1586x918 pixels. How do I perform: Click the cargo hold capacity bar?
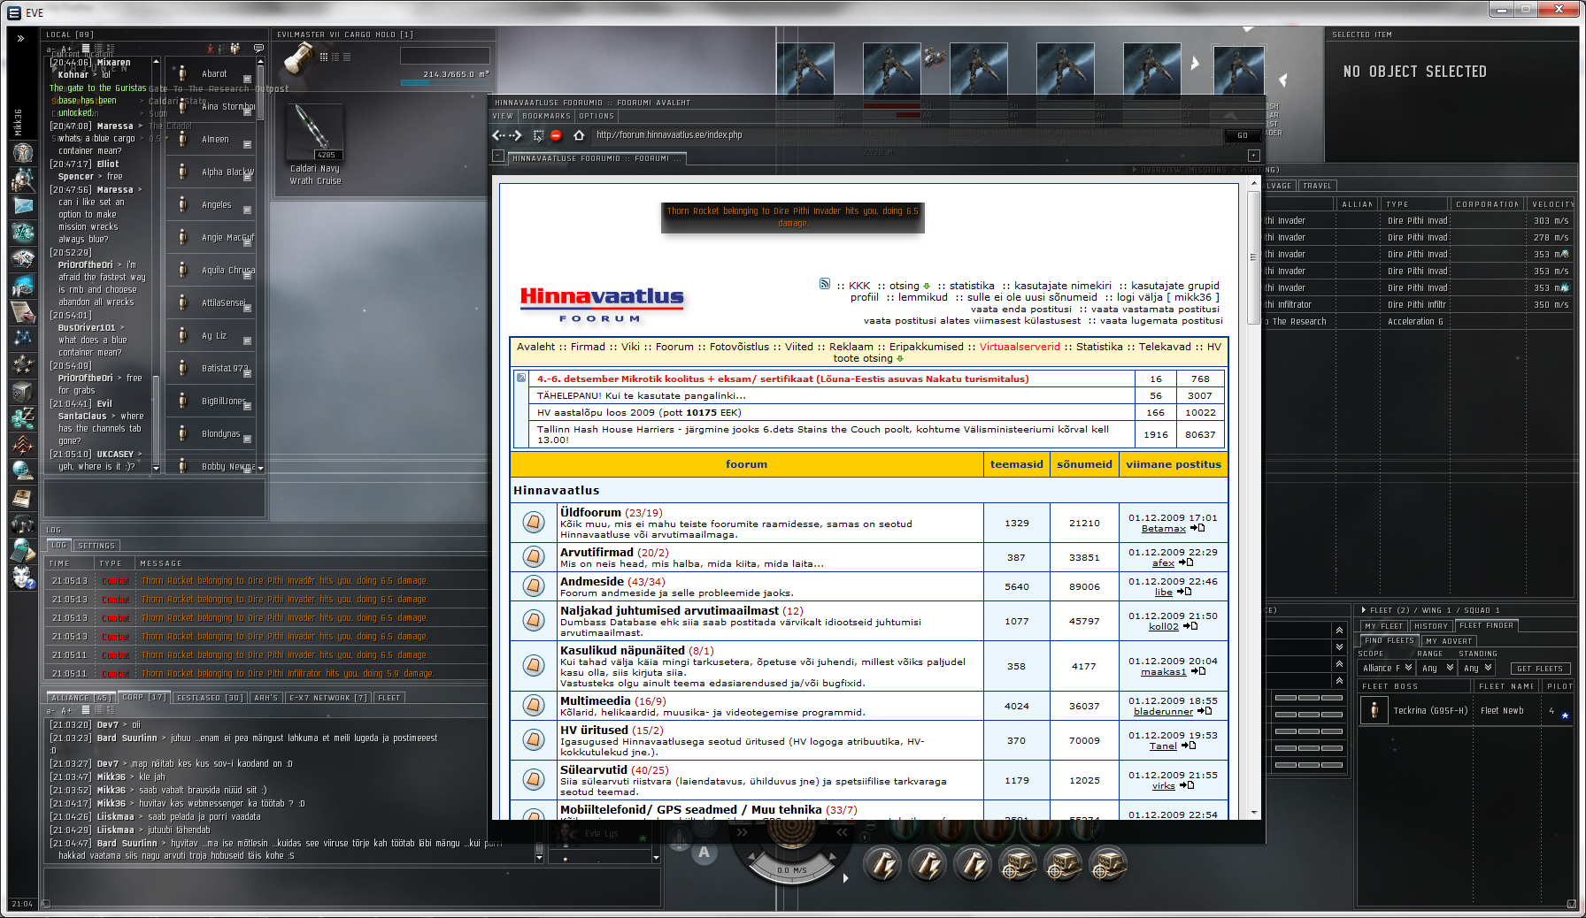[444, 82]
